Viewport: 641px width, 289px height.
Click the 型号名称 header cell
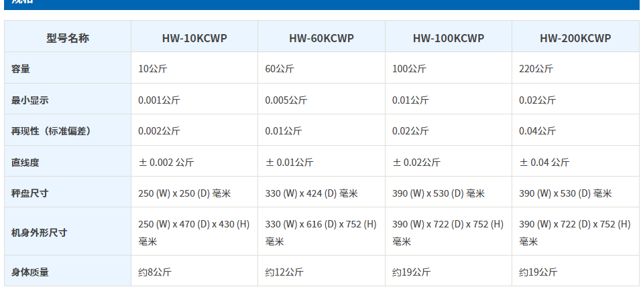coord(68,38)
